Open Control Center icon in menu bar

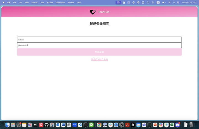point(178,2)
